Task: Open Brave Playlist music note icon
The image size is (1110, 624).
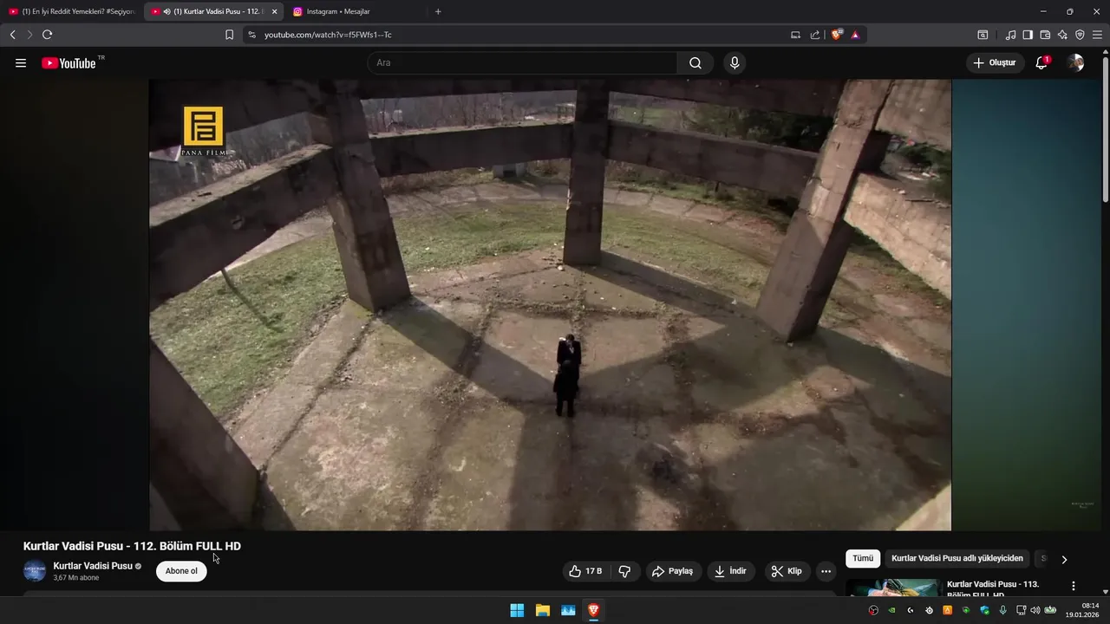Action: pos(1010,35)
